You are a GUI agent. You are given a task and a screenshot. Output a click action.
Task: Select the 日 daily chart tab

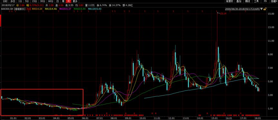tap(58, 1)
